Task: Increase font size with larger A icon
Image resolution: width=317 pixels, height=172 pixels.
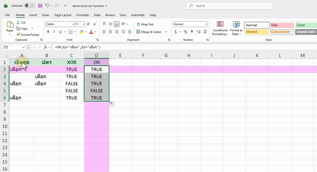Action: [89, 24]
